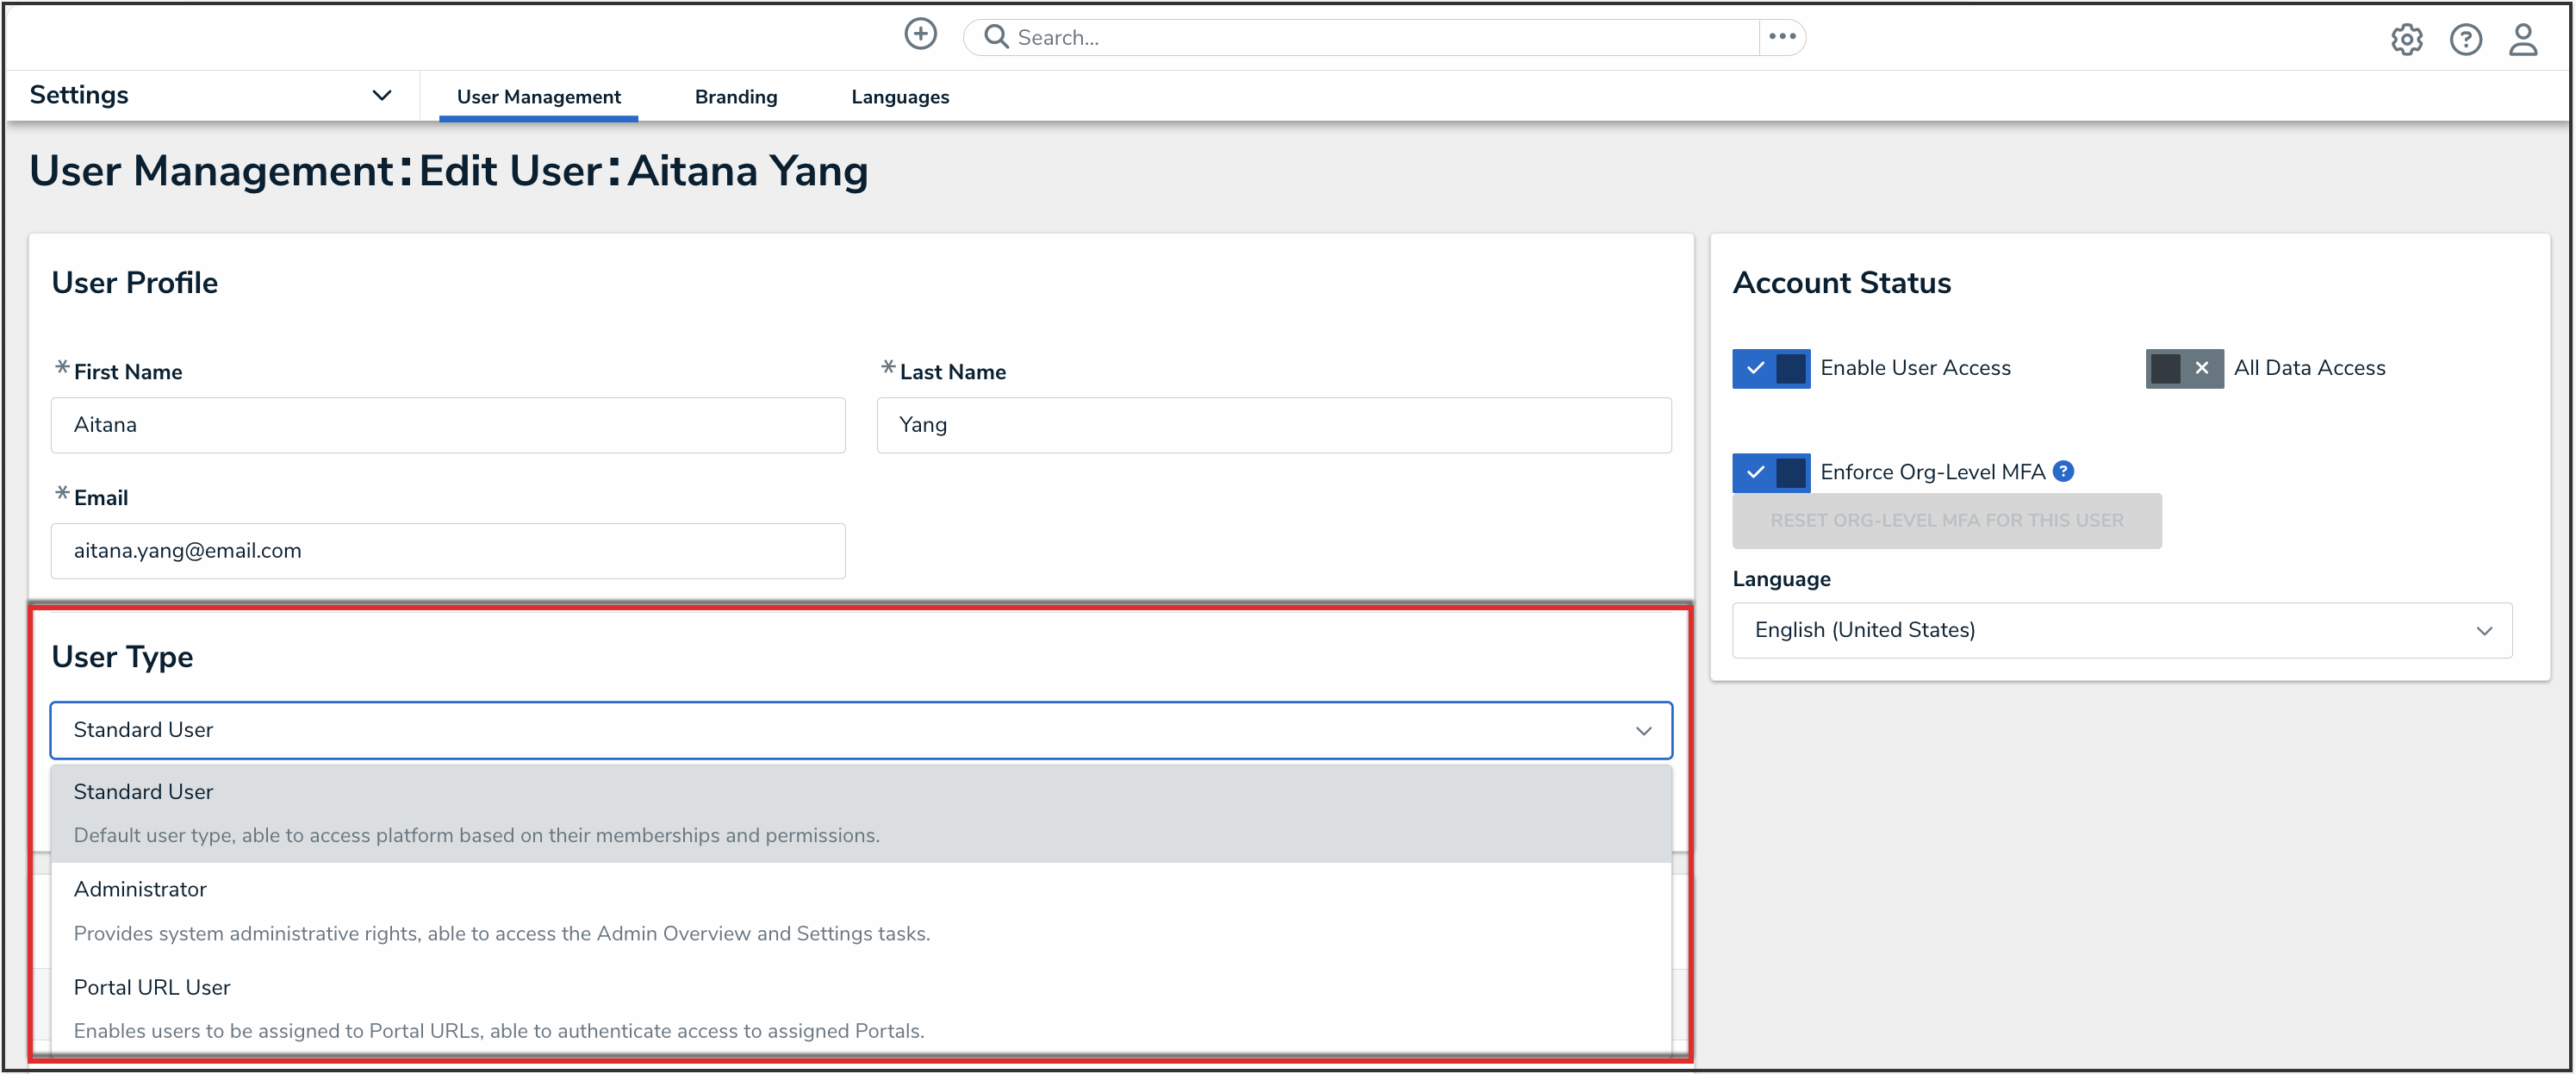Click the Email input field
The height and width of the screenshot is (1074, 2576).
pyautogui.click(x=448, y=552)
